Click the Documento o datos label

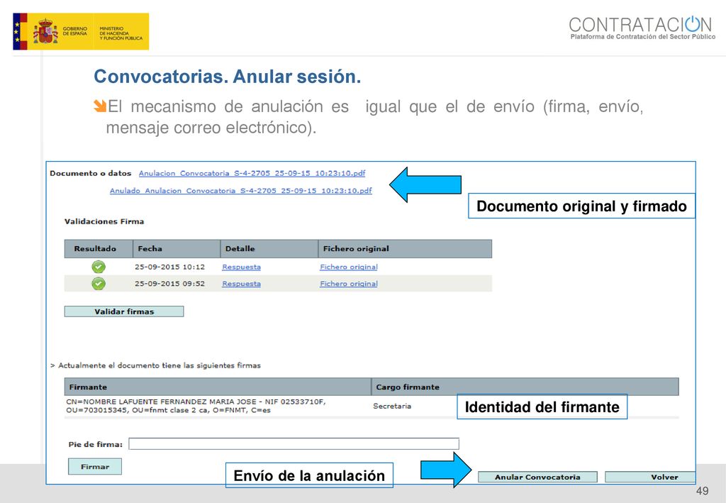click(91, 173)
